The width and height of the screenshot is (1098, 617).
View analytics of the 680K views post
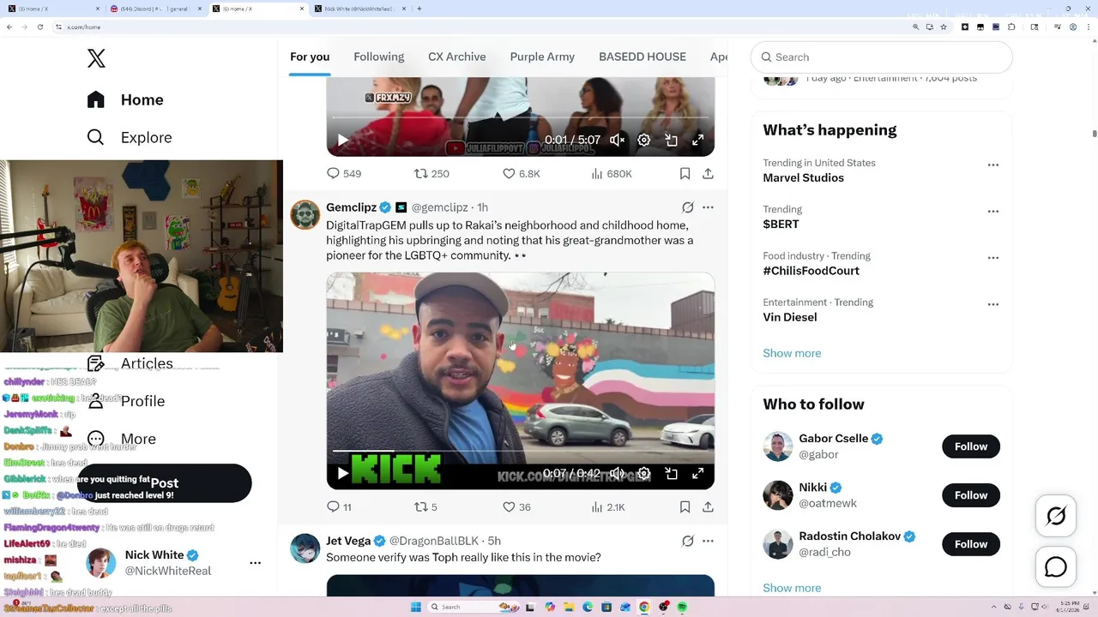pyautogui.click(x=612, y=173)
